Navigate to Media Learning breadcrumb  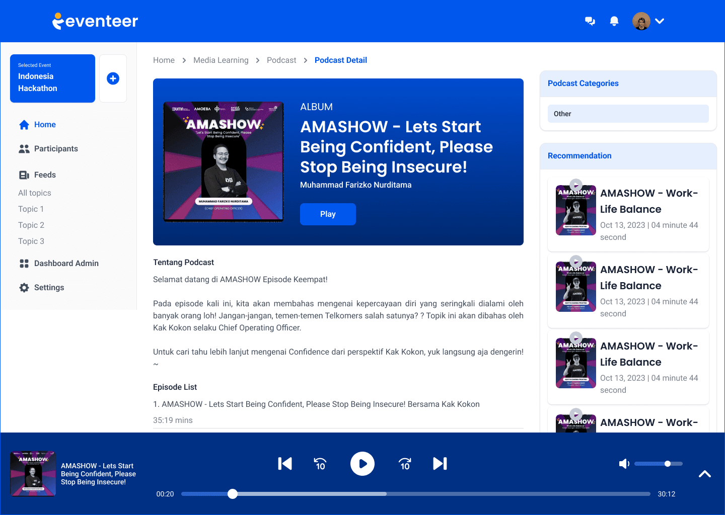(x=221, y=60)
